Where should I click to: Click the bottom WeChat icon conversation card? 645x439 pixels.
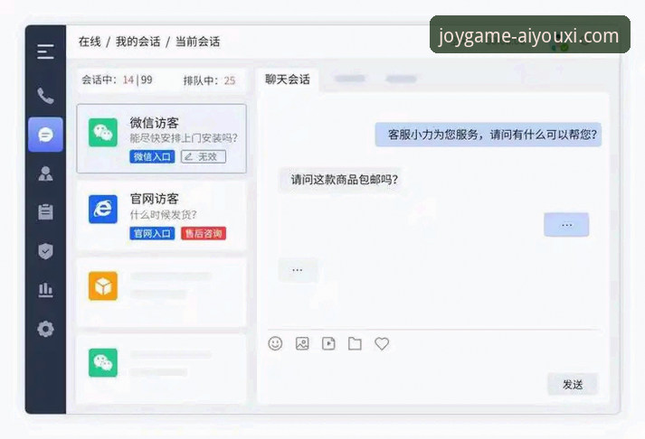point(162,368)
